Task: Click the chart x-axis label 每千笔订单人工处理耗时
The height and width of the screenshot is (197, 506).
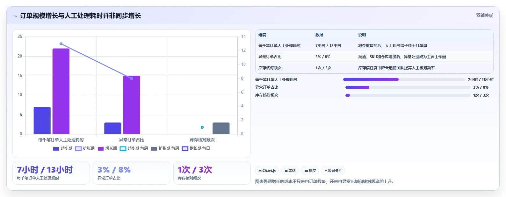Action: click(x=61, y=140)
